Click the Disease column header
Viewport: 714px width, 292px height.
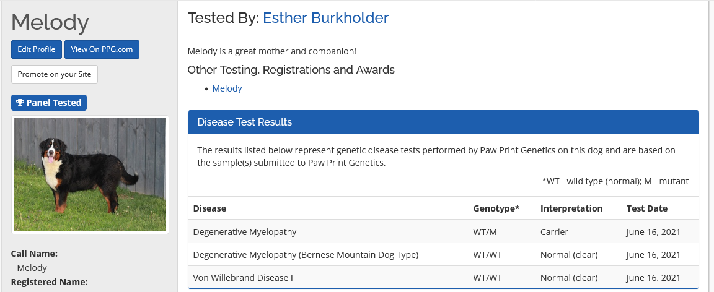(209, 208)
